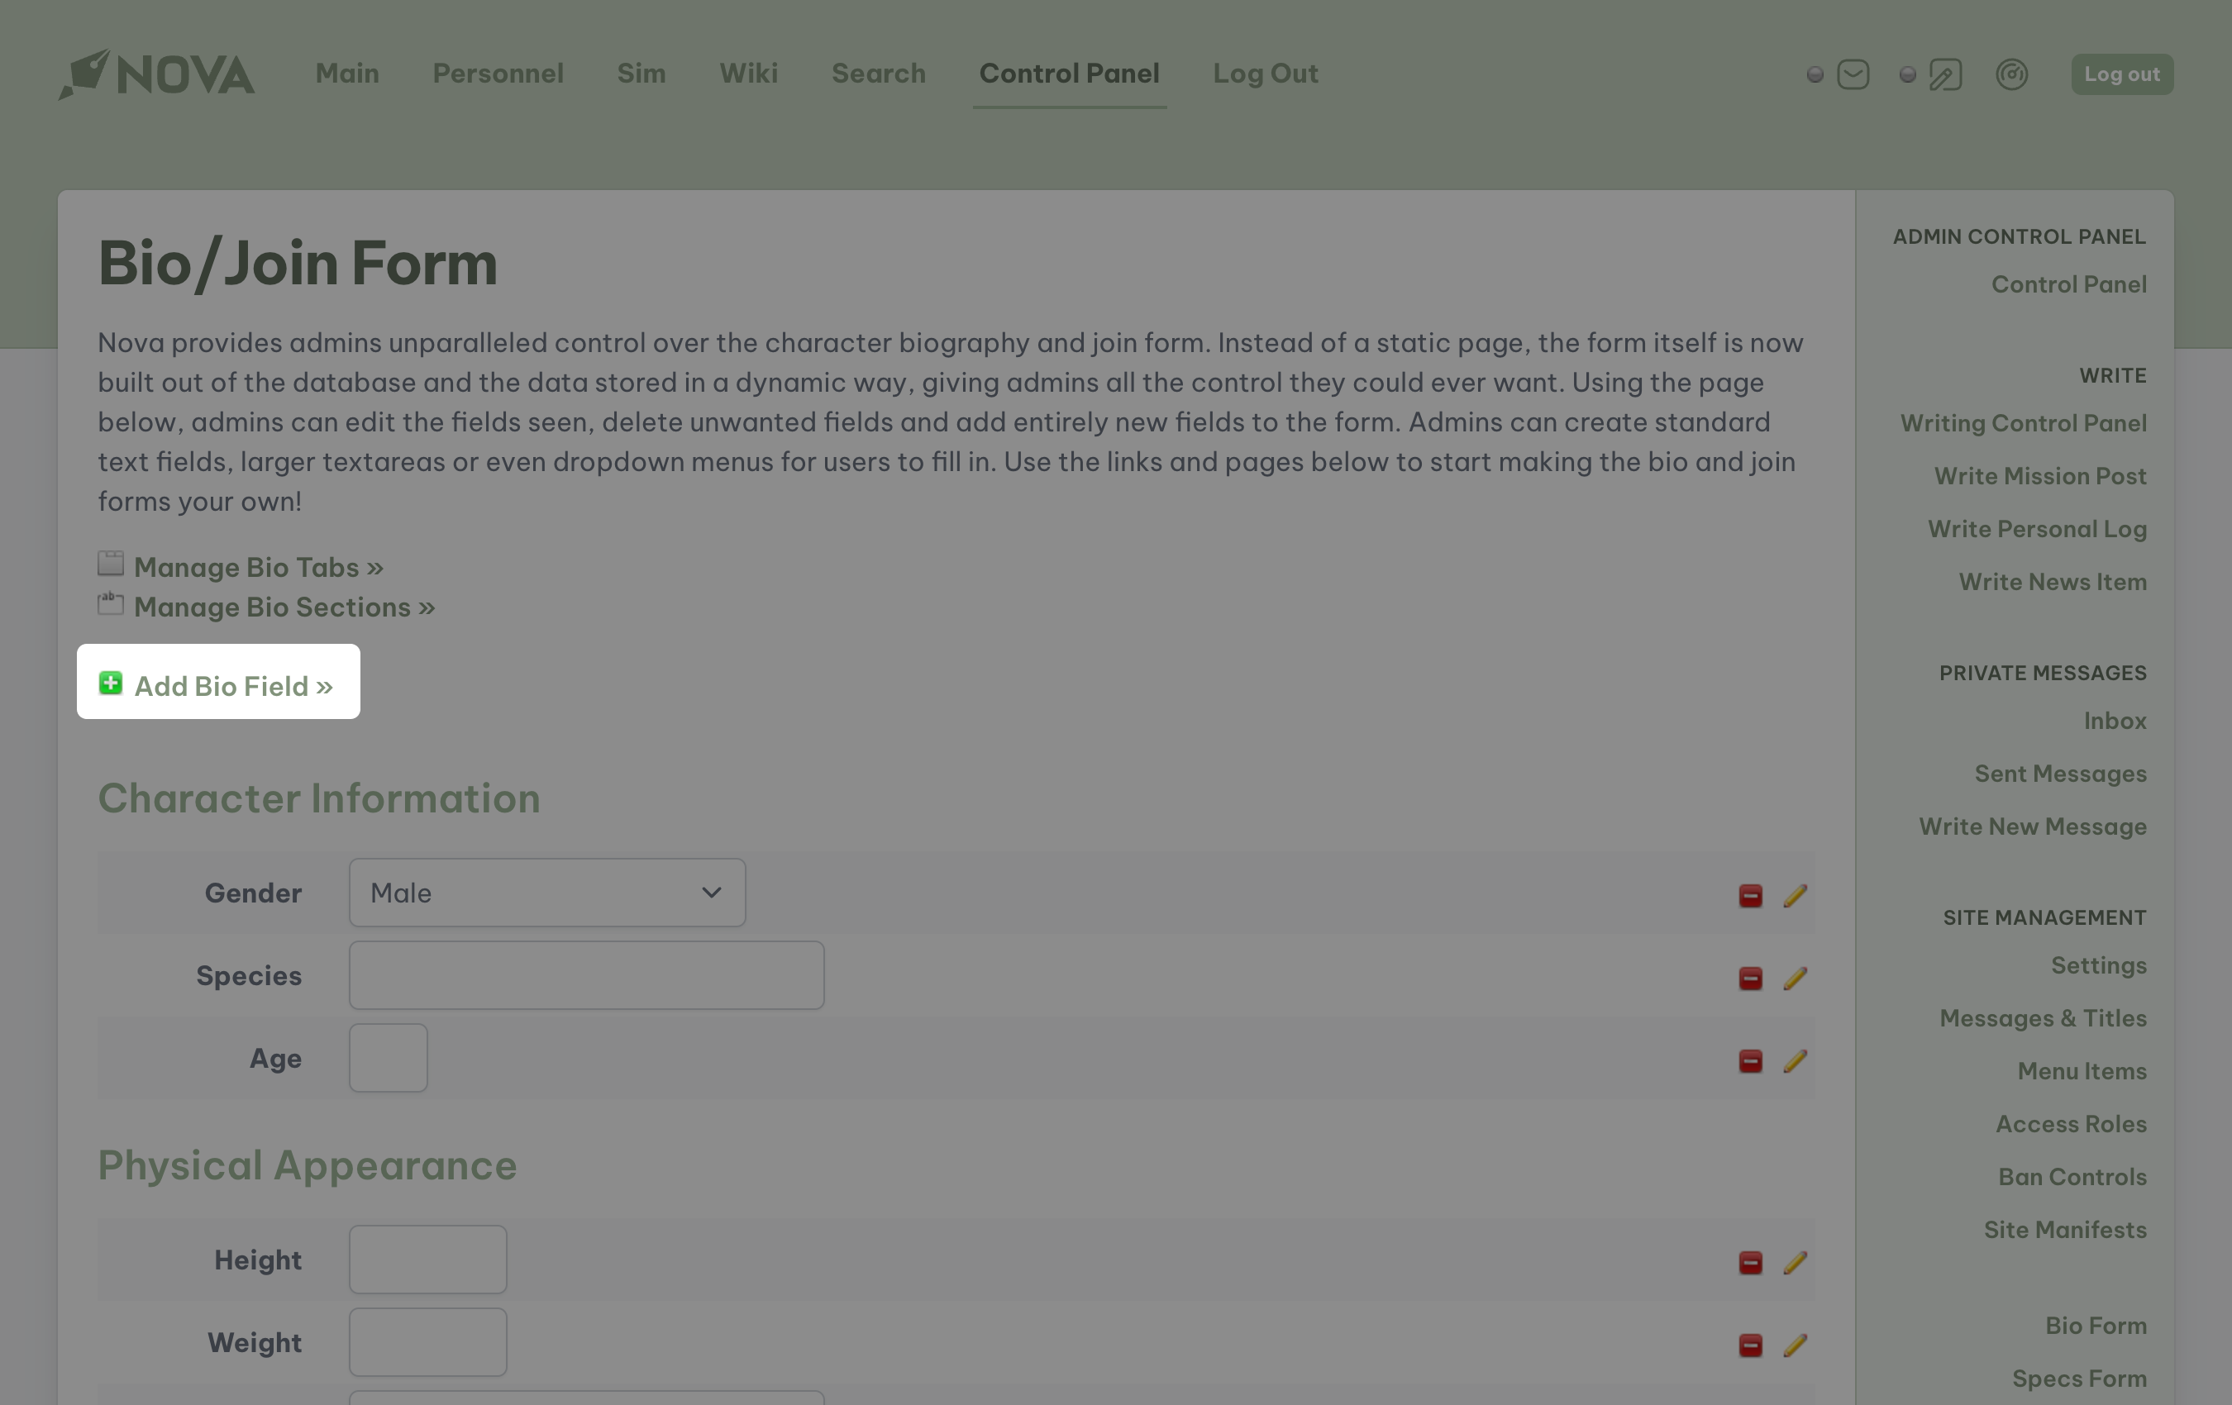This screenshot has height=1405, width=2232.
Task: Click into the Species text field
Action: tap(586, 975)
